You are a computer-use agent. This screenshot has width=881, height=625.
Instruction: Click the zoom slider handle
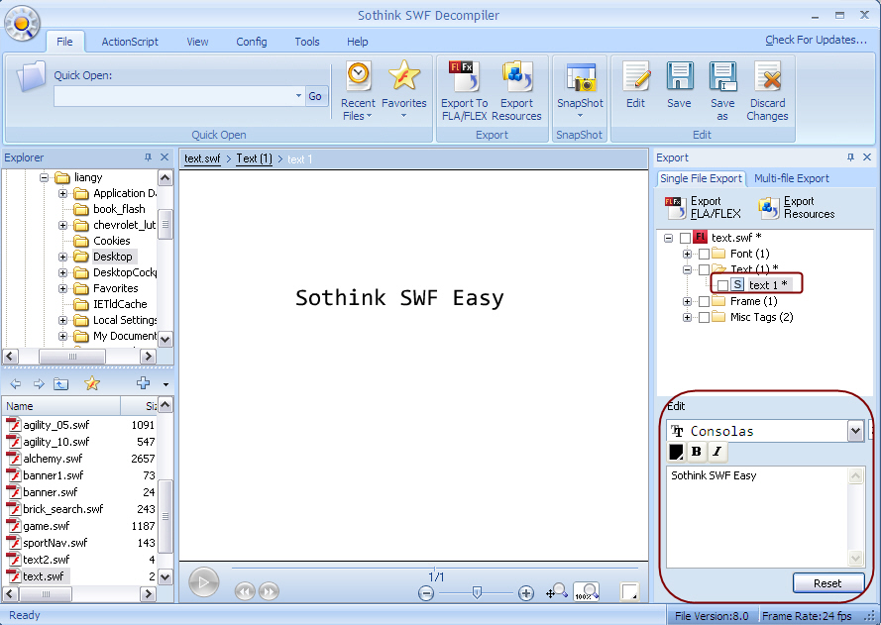(x=477, y=592)
